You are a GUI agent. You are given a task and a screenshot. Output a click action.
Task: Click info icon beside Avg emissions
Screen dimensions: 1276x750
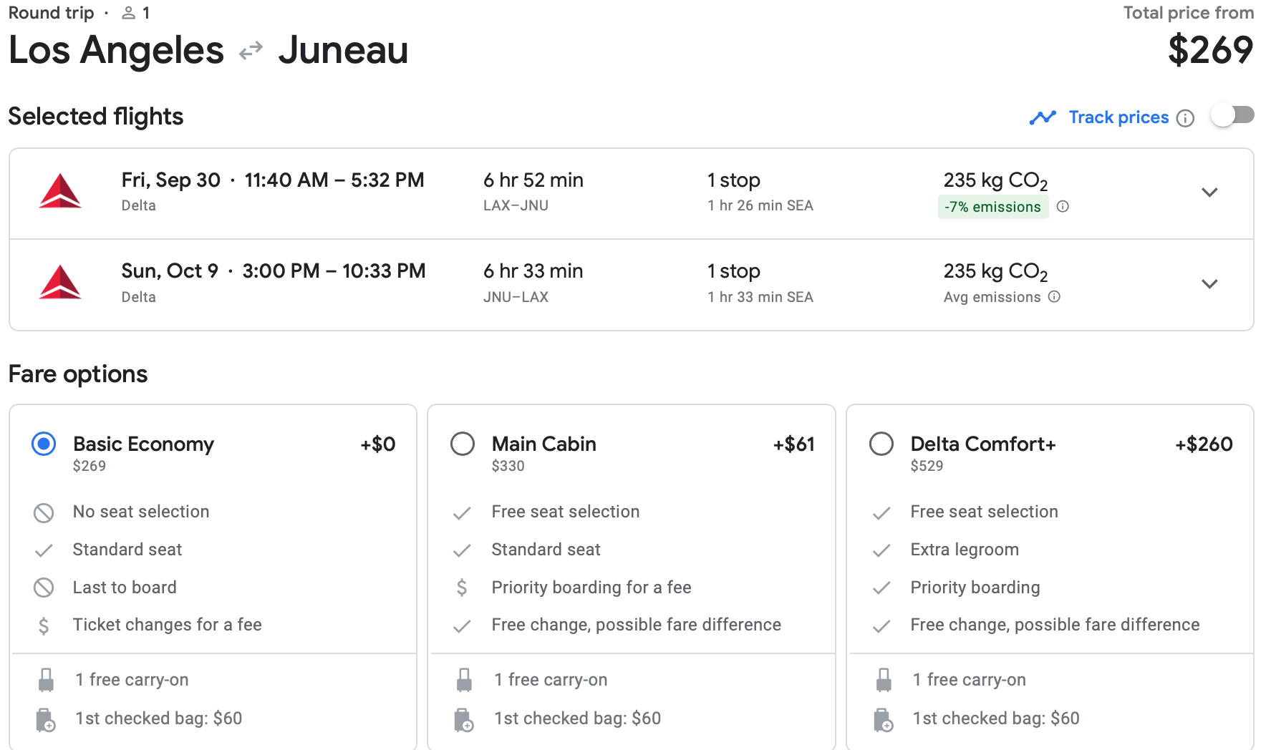point(1054,297)
